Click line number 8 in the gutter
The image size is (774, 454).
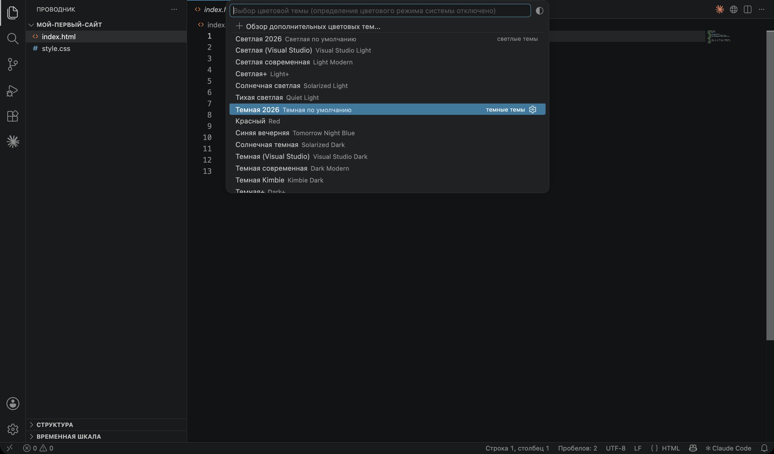[x=209, y=115]
